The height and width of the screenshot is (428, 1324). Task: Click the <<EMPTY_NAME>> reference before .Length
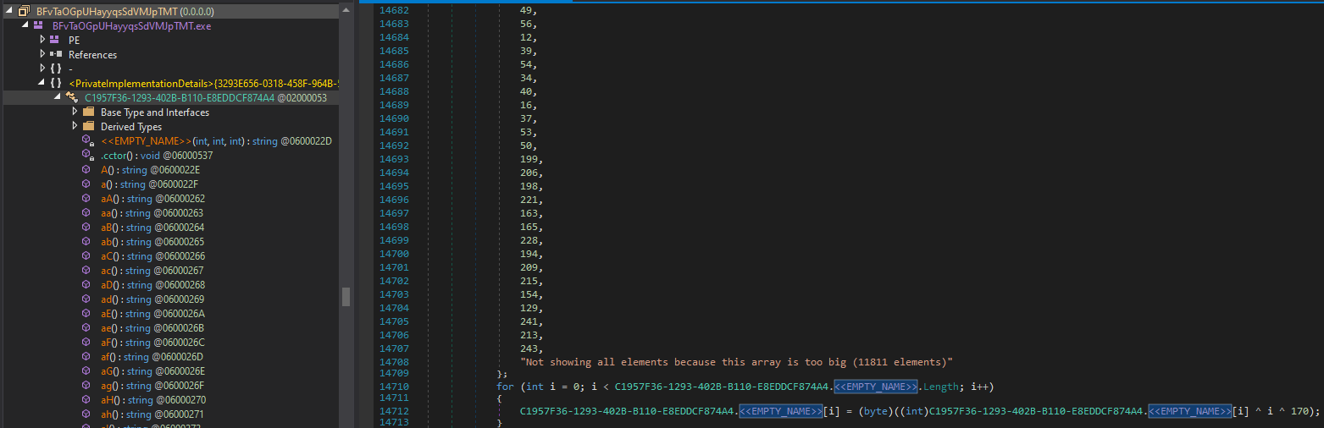(x=878, y=387)
